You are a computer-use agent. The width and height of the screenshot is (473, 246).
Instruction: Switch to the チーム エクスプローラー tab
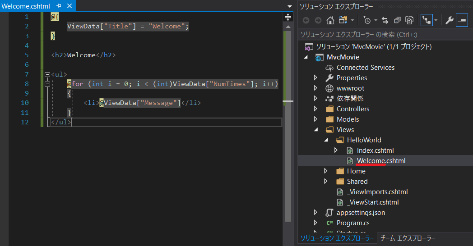tap(408, 238)
